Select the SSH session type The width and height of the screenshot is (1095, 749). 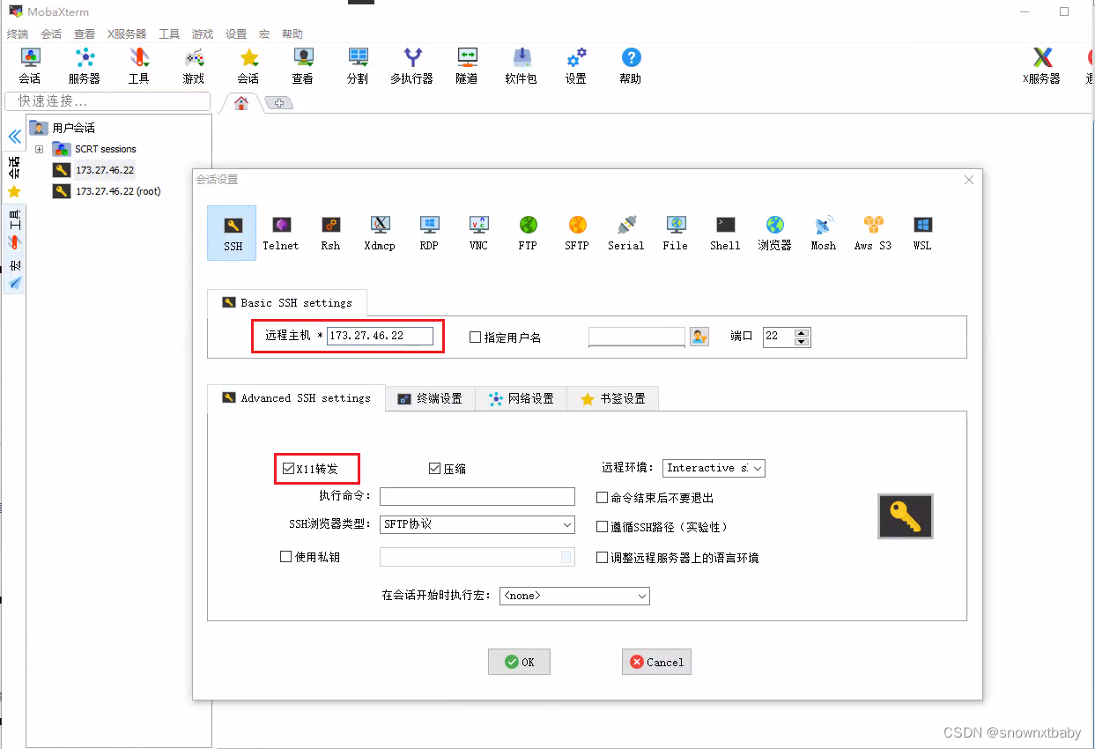coord(232,233)
